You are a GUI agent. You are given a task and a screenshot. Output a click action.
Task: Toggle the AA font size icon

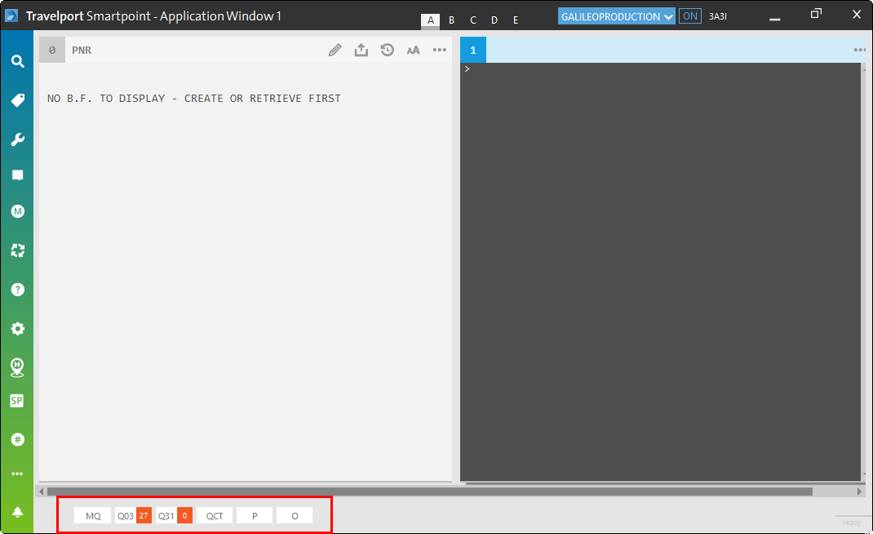tap(414, 51)
